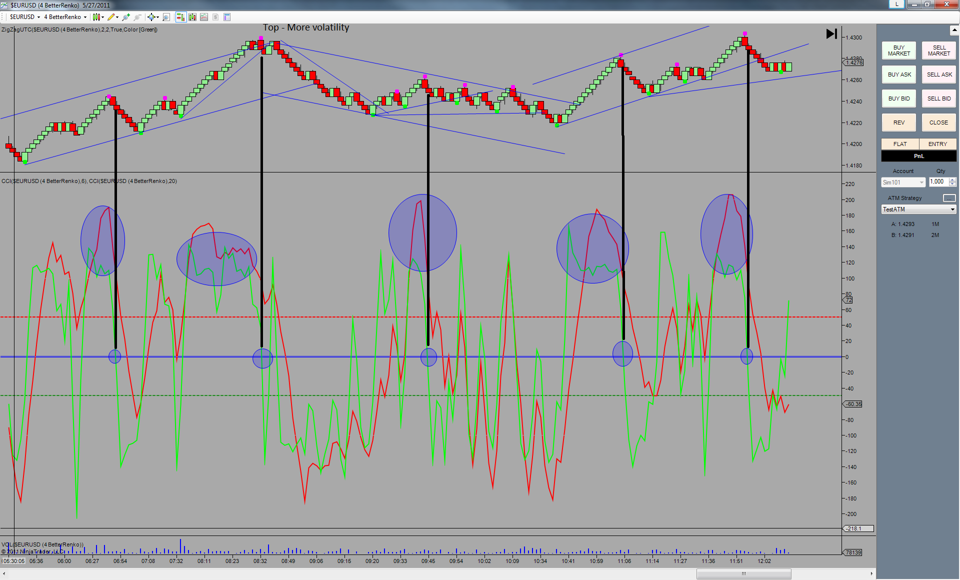Screen dimensions: 960x580
Task: Click the BUY MARKET button
Action: [899, 50]
